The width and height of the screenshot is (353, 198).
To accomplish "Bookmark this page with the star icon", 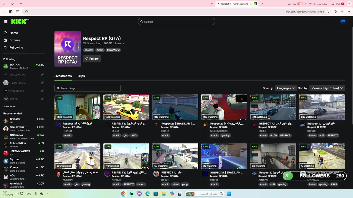I will click(x=26, y=12).
